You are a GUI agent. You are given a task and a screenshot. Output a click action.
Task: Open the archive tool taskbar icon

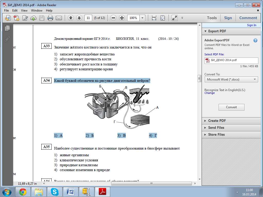pos(87,192)
